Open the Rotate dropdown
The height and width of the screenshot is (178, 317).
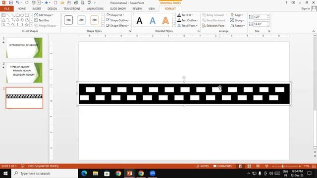[238, 26]
